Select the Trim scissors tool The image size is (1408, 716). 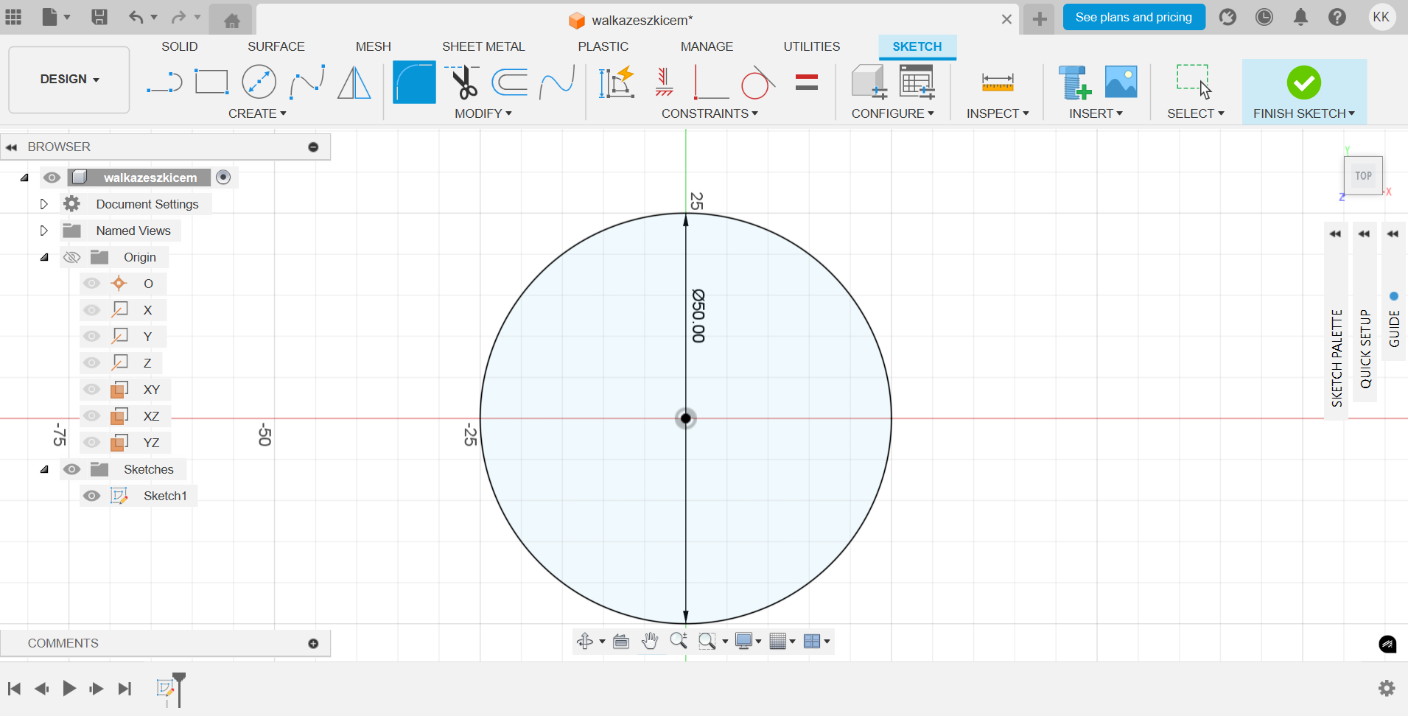pyautogui.click(x=464, y=82)
